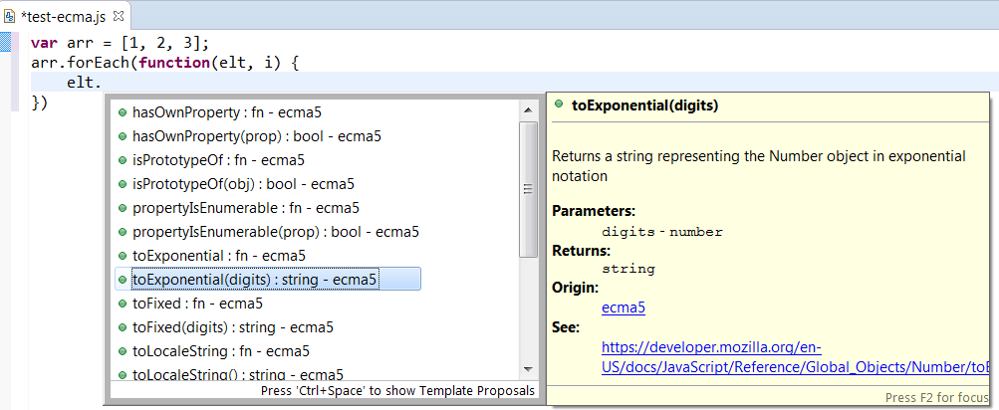Click the 'digits - number' parameter text
The image size is (999, 410).
(662, 233)
